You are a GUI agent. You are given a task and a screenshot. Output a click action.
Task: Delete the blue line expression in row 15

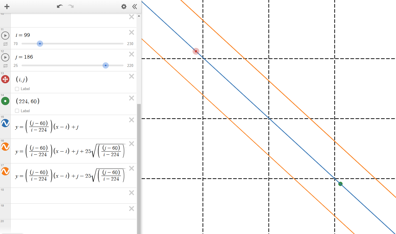point(131,120)
